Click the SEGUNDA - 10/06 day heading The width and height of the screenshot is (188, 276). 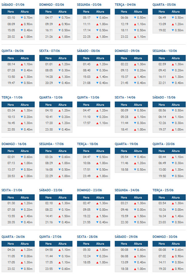click(x=165, y=51)
